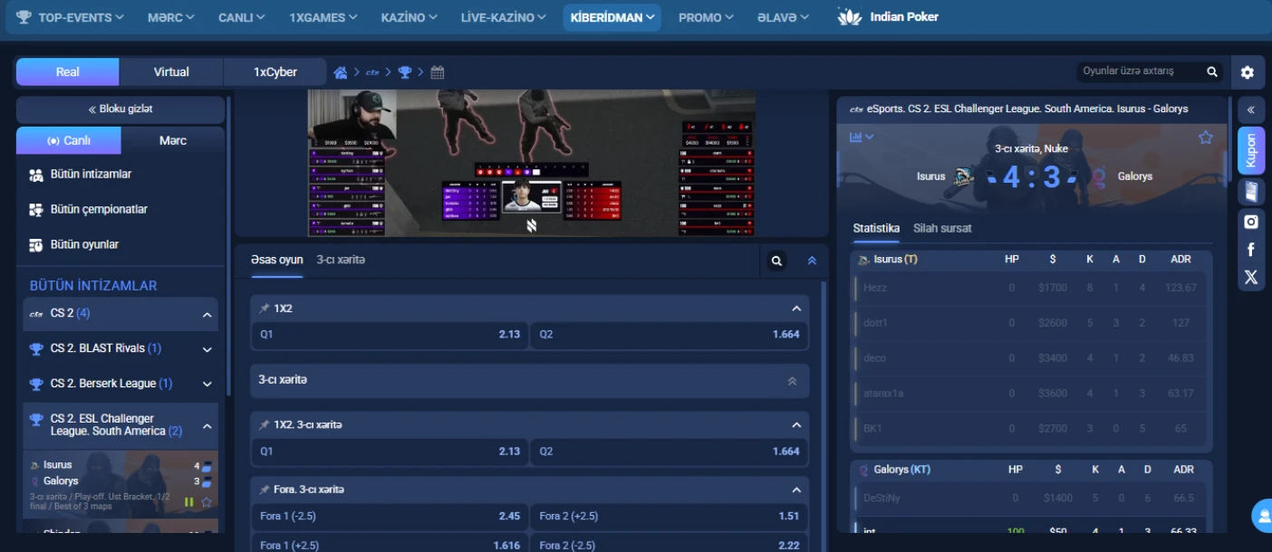Collapse the 3-cı xəritə group header
This screenshot has width=1272, height=552.
pos(530,380)
